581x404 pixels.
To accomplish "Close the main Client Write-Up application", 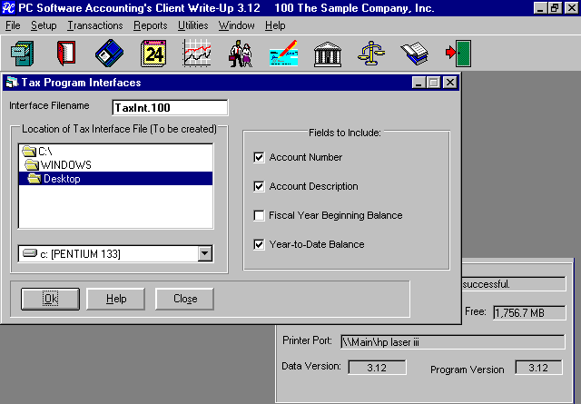I will pyautogui.click(x=571, y=8).
